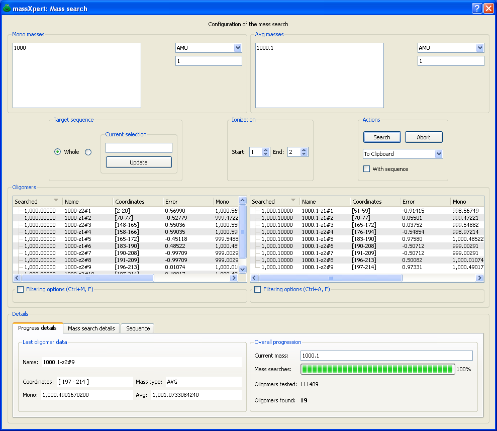Image resolution: width=497 pixels, height=431 pixels.
Task: Click sort arrow on right Searched column
Action: (293, 200)
